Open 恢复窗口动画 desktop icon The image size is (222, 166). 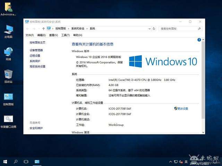[x=8, y=122]
